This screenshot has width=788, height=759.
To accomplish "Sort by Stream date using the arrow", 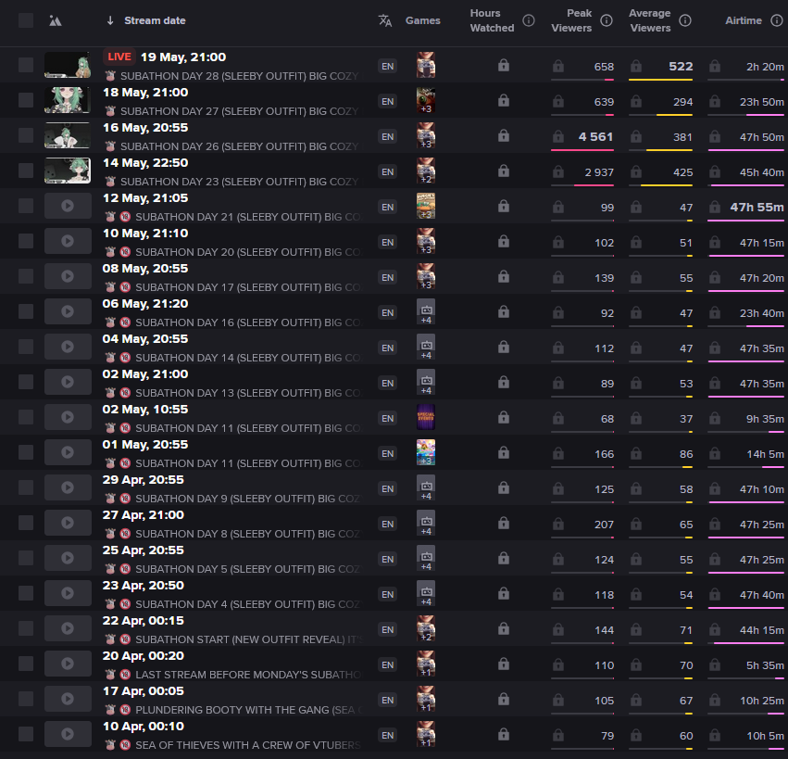I will 110,20.
